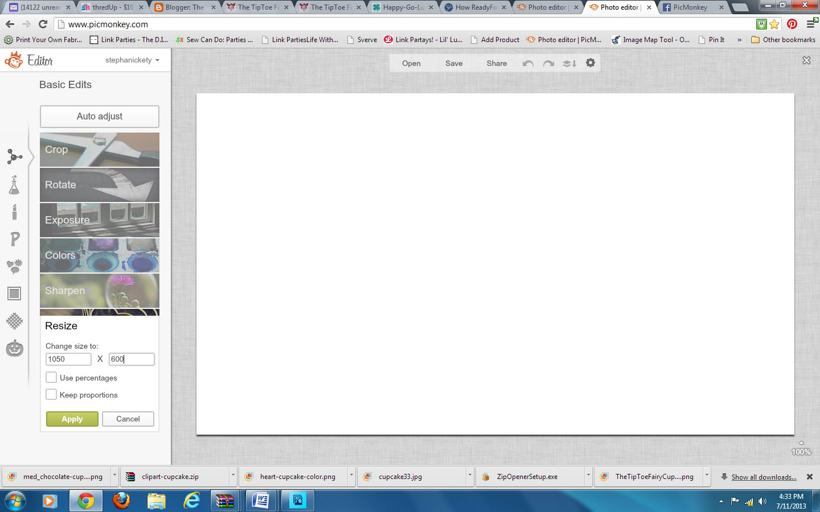Click the undo arrow in the toolbar
The image size is (820, 512).
pos(528,64)
